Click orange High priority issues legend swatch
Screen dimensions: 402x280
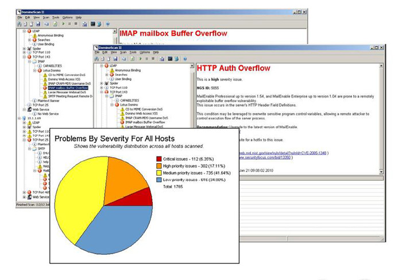point(159,166)
